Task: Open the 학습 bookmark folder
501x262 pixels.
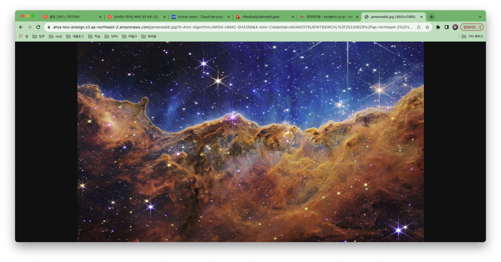Action: 94,36
